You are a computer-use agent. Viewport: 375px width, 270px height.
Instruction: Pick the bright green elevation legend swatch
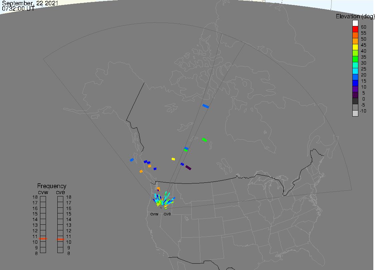[355, 59]
